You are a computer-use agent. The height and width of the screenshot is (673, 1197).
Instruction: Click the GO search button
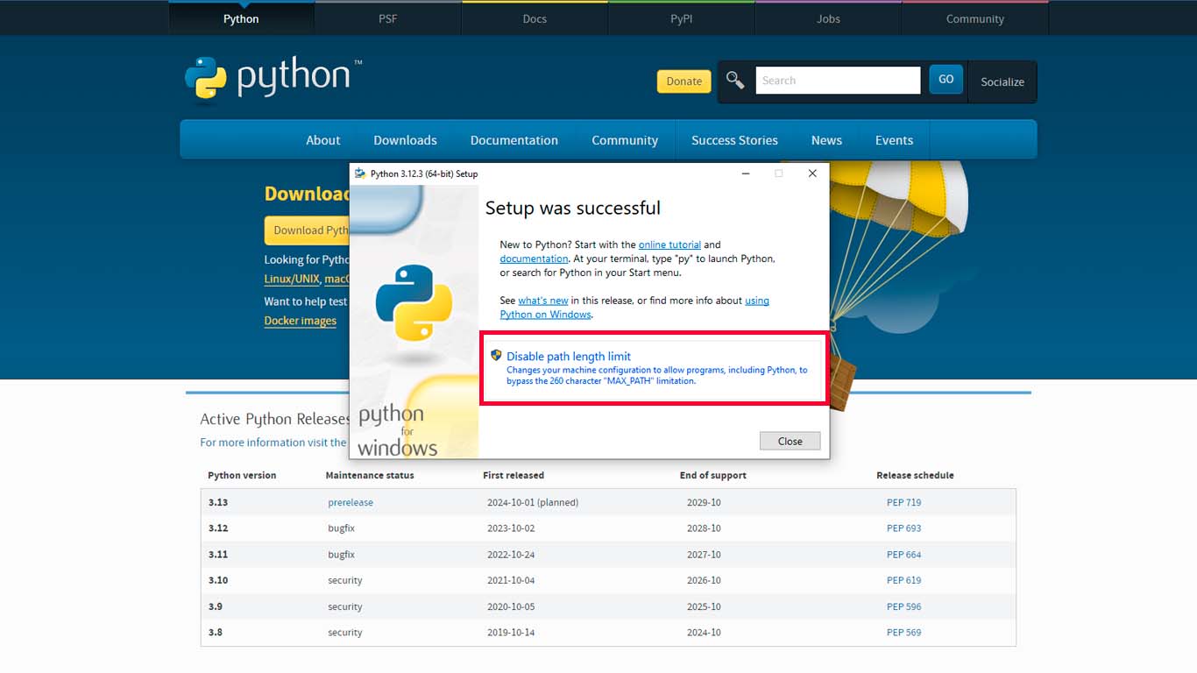click(x=946, y=80)
